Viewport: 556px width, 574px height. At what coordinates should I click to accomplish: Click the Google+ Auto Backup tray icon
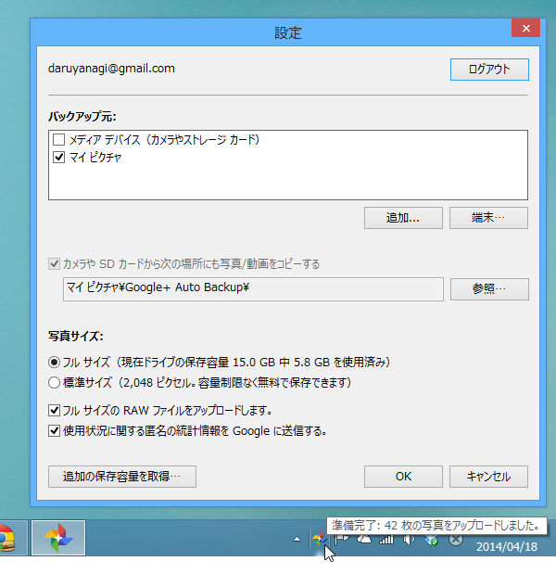tap(320, 539)
